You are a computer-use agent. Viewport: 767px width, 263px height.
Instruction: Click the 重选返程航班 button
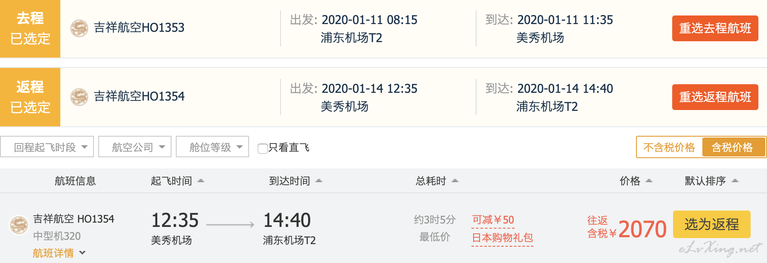point(715,97)
